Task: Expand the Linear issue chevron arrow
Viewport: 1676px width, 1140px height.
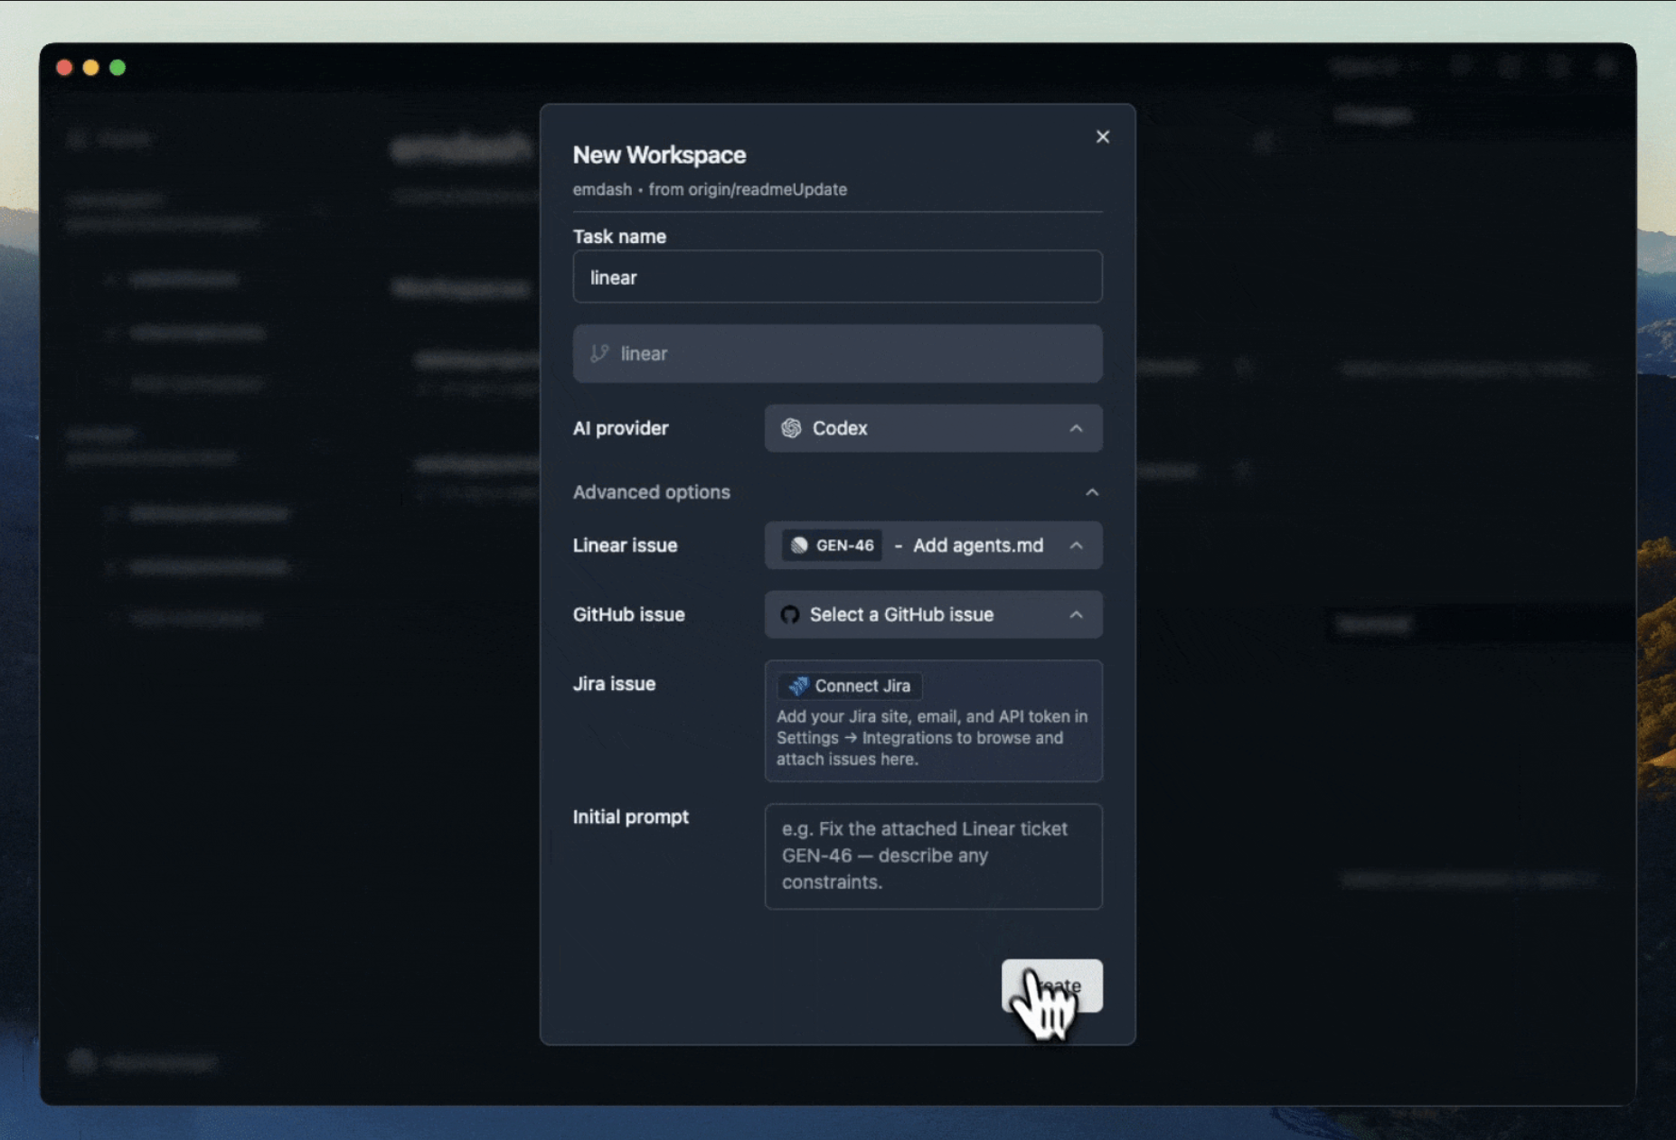Action: coord(1076,546)
